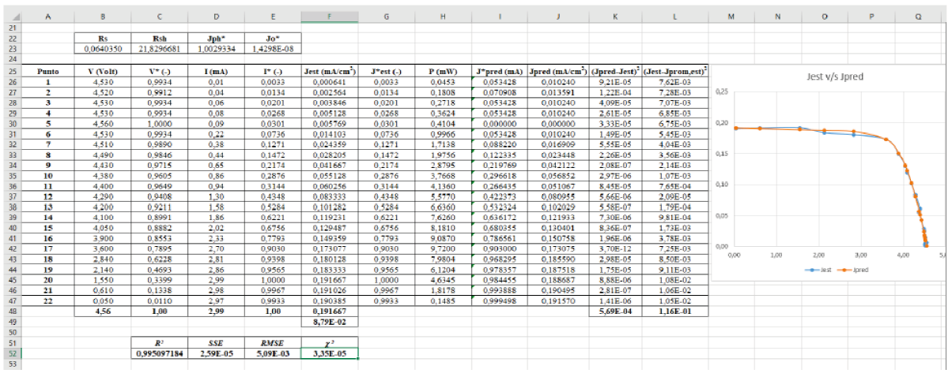
Task: Select the χ² value cell 3,35E-05
Action: click(x=329, y=354)
